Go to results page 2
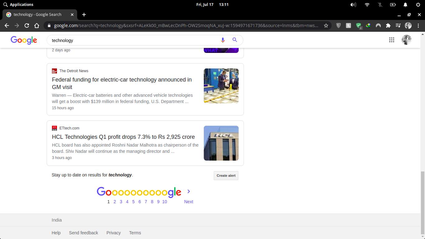The image size is (425, 239). click(x=115, y=202)
